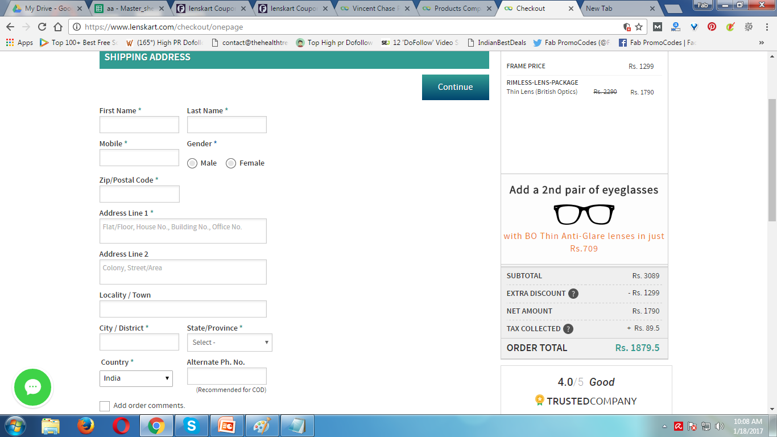Click into Address Line 1 box
The width and height of the screenshot is (777, 437).
point(183,231)
